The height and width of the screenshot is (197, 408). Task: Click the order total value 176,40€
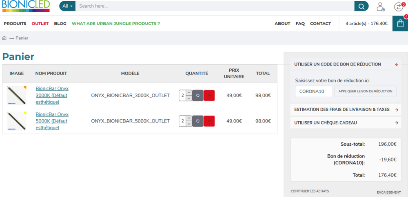pyautogui.click(x=388, y=175)
